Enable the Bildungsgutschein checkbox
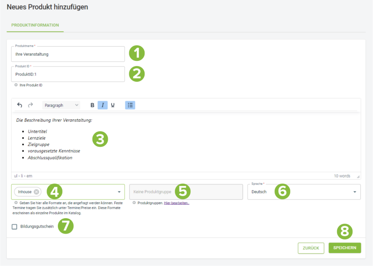Viewport: 373px width, 266px height. coord(15,227)
